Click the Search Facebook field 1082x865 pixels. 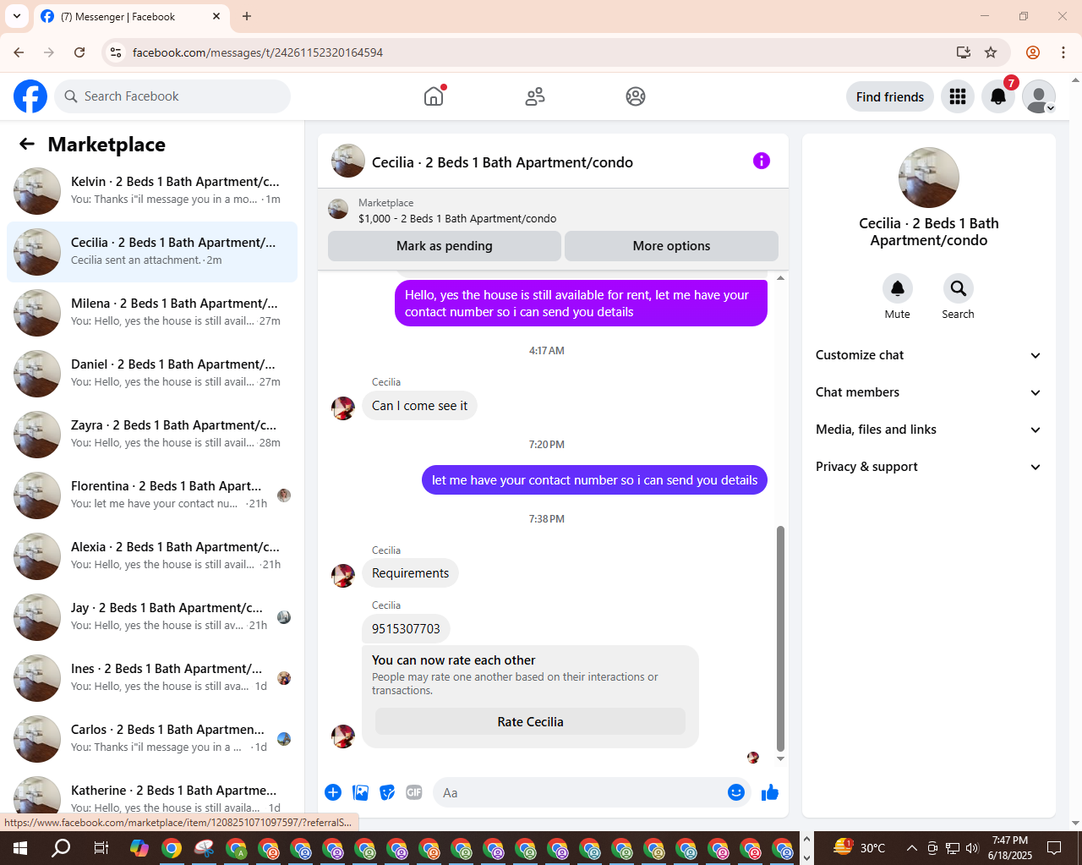click(172, 96)
